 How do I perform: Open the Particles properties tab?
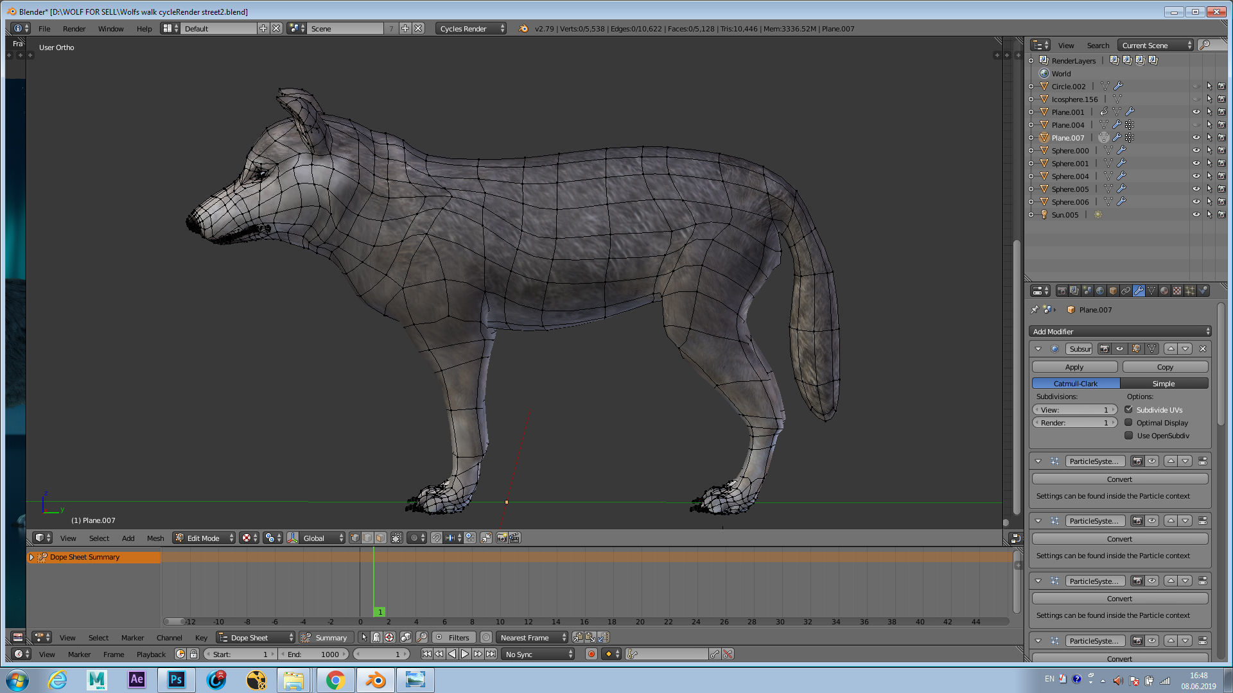(x=1190, y=291)
